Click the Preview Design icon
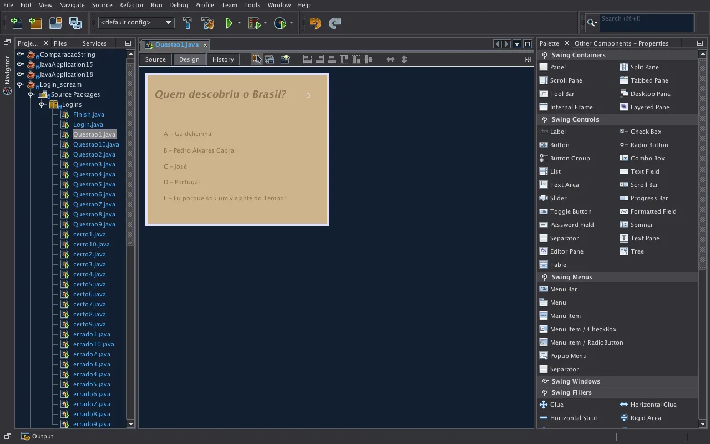Screen dimensions: 710x444 [285, 59]
